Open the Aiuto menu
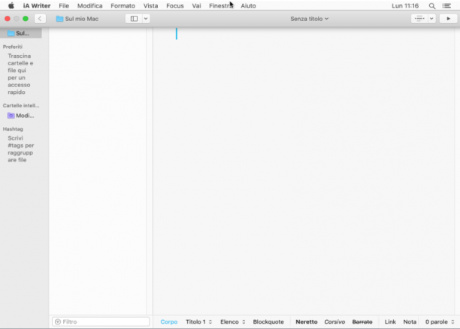Image resolution: width=460 pixels, height=329 pixels. (248, 6)
